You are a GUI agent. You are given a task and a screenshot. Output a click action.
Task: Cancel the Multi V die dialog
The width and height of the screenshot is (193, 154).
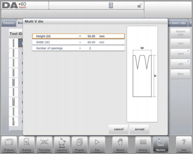[119, 129]
